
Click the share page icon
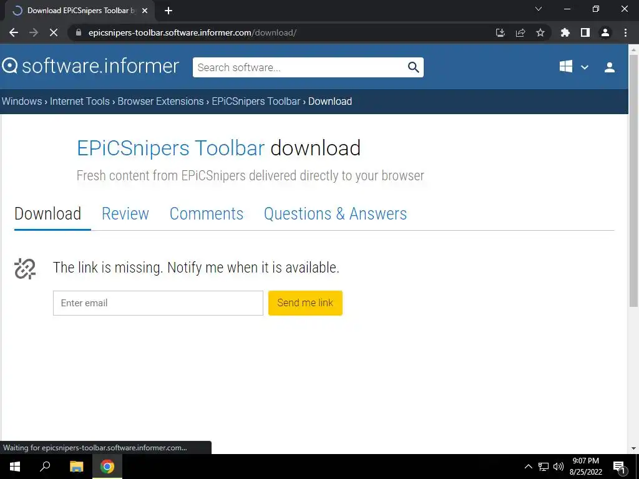pyautogui.click(x=520, y=32)
